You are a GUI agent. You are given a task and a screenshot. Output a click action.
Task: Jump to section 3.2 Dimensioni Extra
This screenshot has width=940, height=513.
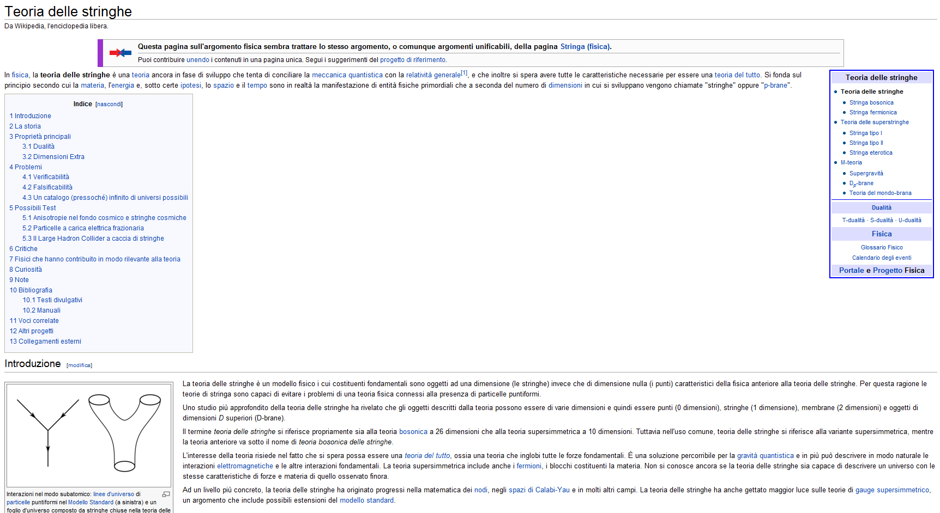(x=53, y=157)
